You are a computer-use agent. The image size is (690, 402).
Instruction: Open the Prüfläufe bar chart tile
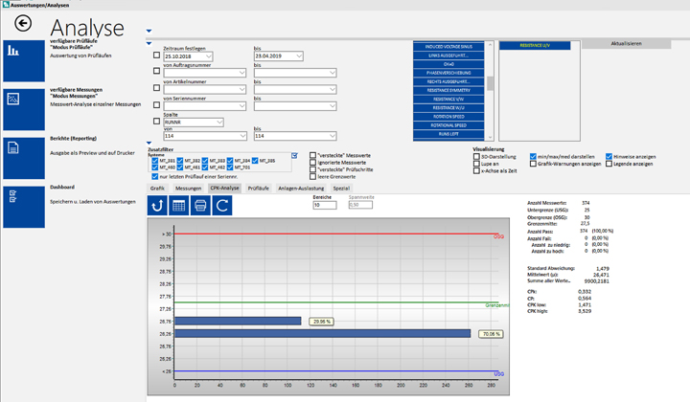(24, 61)
